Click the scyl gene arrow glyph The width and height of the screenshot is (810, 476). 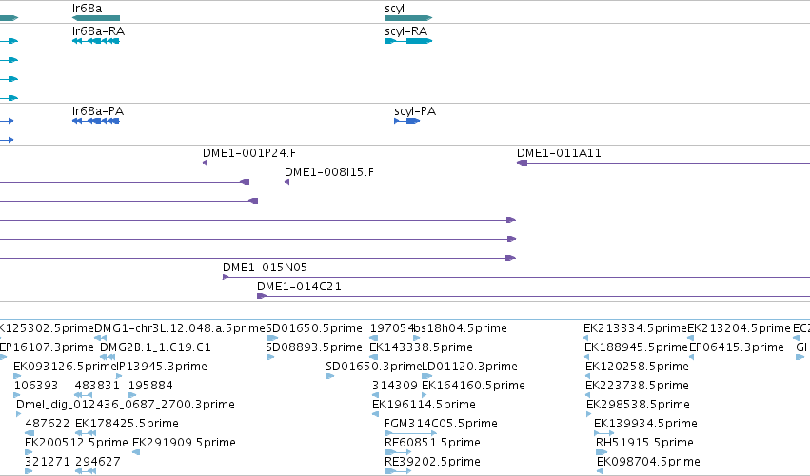pos(408,18)
